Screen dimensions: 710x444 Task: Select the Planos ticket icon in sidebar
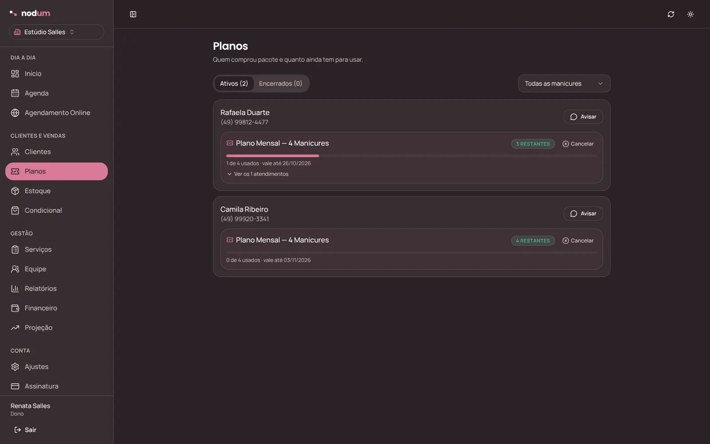point(15,171)
